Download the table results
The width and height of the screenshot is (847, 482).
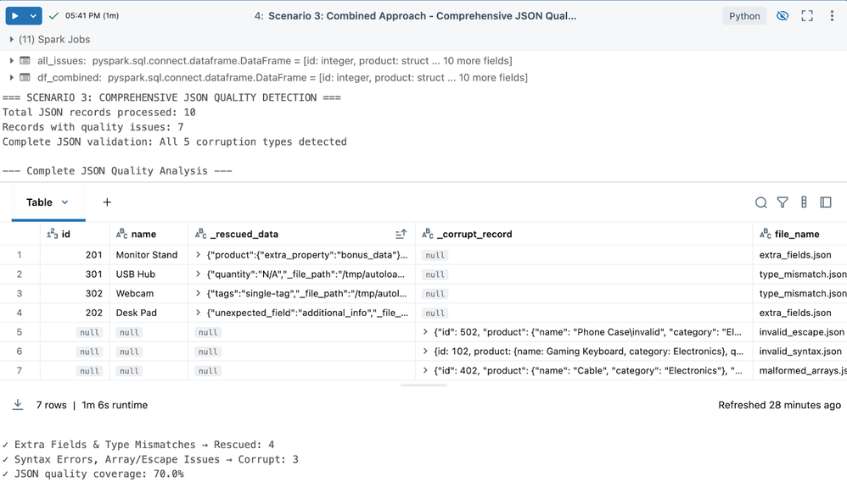tap(18, 405)
